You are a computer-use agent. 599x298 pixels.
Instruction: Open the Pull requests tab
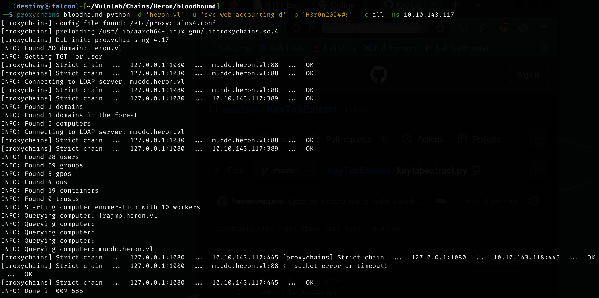click(348, 139)
